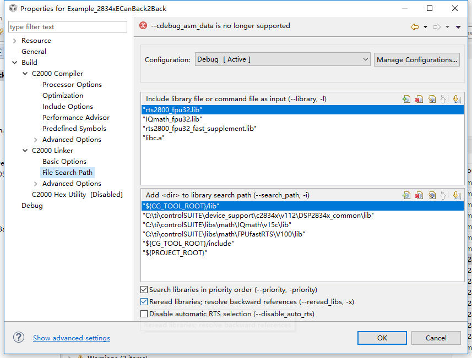Expand the Resource tree node

(14, 41)
